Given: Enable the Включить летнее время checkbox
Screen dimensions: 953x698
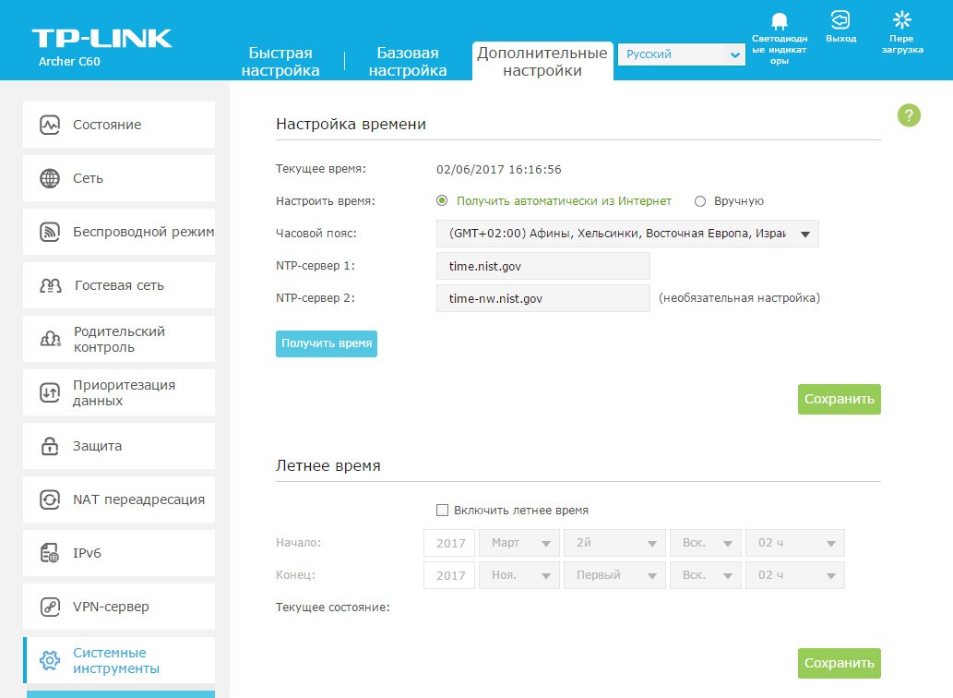Looking at the screenshot, I should click(x=442, y=510).
